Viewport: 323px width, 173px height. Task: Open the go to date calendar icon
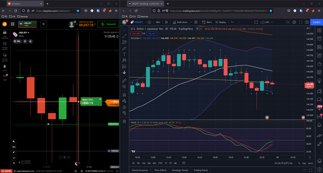184,163
